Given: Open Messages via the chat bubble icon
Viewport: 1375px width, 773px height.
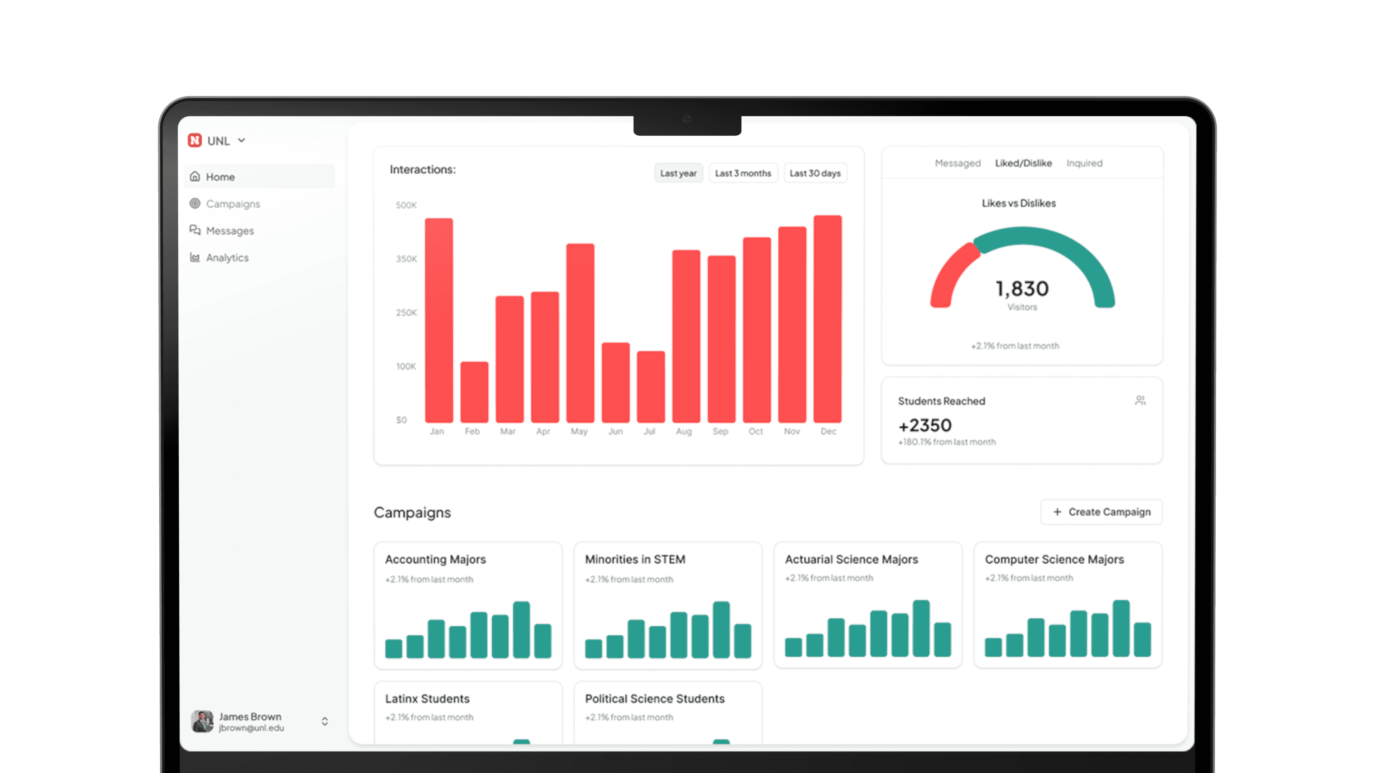Looking at the screenshot, I should 196,230.
